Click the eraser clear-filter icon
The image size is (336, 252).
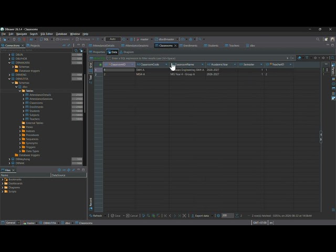(x=299, y=58)
